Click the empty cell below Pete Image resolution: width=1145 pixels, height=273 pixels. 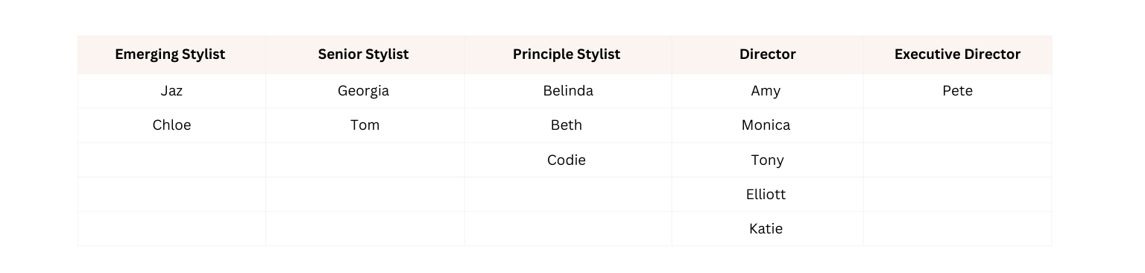pos(957,125)
